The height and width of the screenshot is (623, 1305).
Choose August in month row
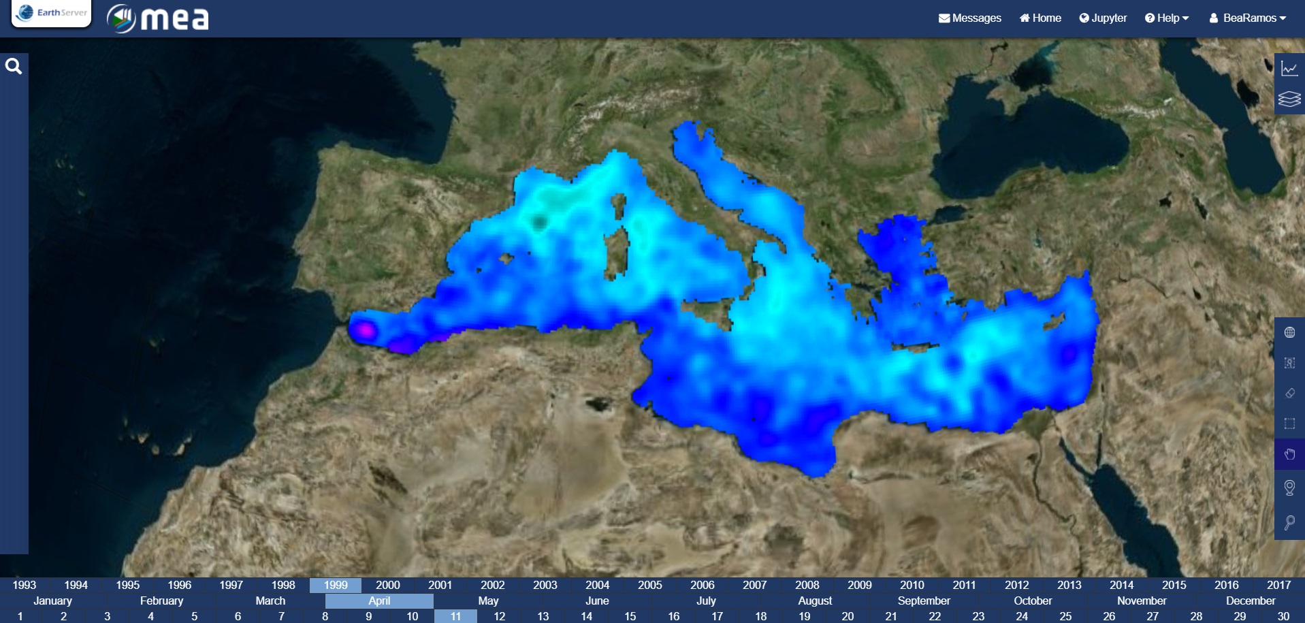[816, 601]
